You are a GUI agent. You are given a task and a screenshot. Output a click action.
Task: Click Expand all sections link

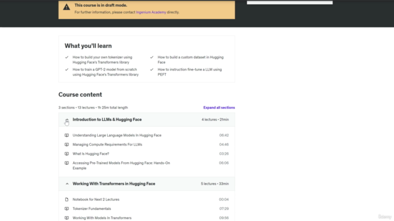(219, 107)
